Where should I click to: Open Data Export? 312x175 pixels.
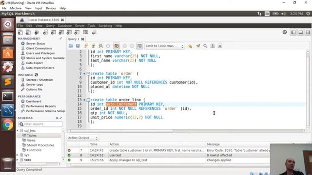(x=35, y=63)
